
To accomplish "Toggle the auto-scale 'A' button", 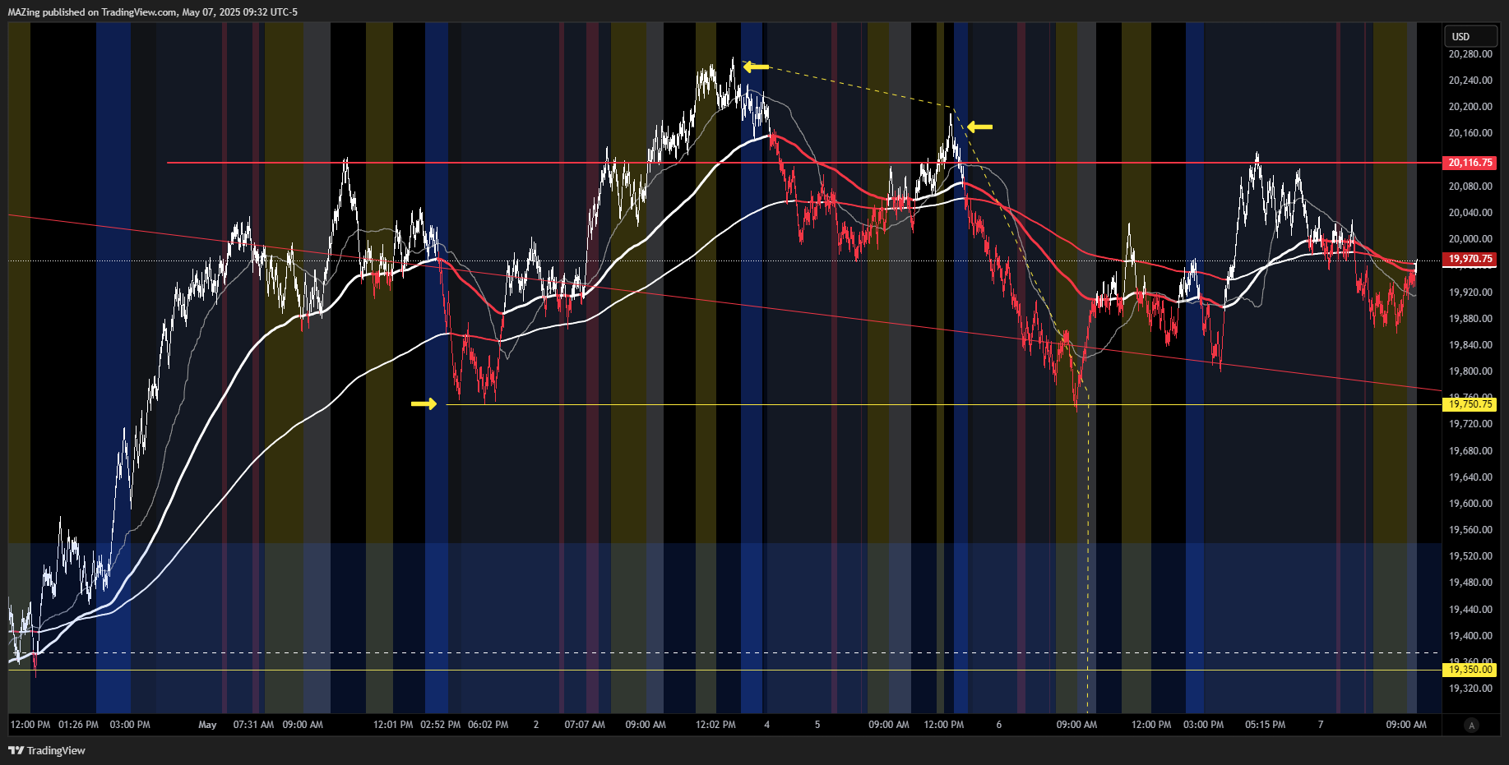I will (x=1471, y=725).
